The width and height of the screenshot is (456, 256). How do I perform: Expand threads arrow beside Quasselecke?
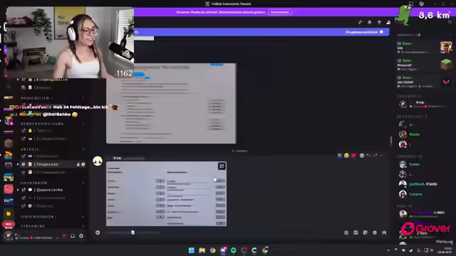18,190
